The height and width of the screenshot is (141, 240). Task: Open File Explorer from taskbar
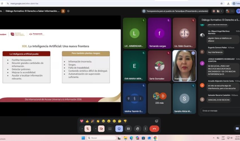pos(125,138)
